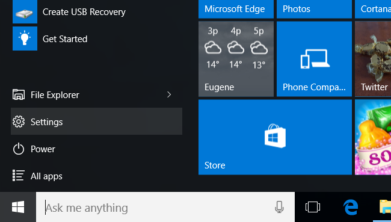The height and width of the screenshot is (222, 391).
Task: Open the Cortana tile
Action: (x=373, y=9)
